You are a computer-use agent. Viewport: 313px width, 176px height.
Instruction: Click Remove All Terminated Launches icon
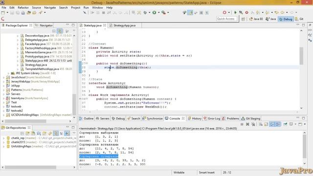pyautogui.click(x=253, y=124)
